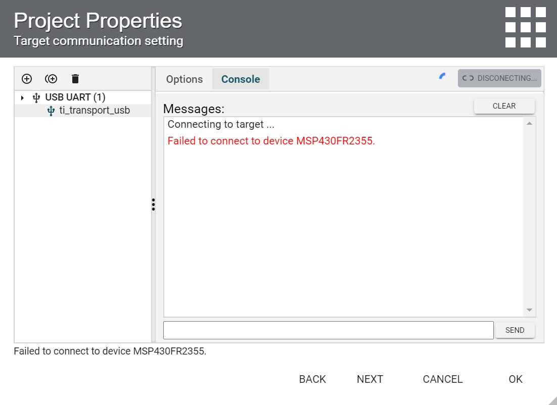Collapse the USB UART tree node arrow
Screen dimensions: 557x405
[x=22, y=97]
